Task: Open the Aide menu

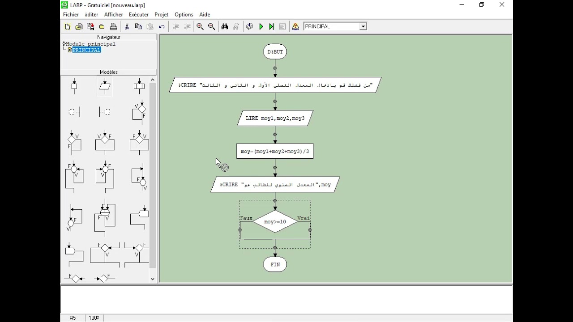Action: tap(205, 14)
